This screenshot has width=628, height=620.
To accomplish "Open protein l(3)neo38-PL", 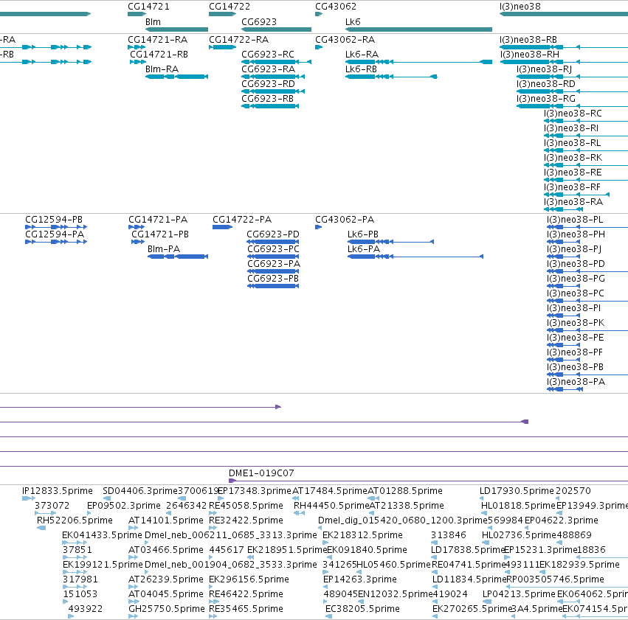I will coord(575,220).
